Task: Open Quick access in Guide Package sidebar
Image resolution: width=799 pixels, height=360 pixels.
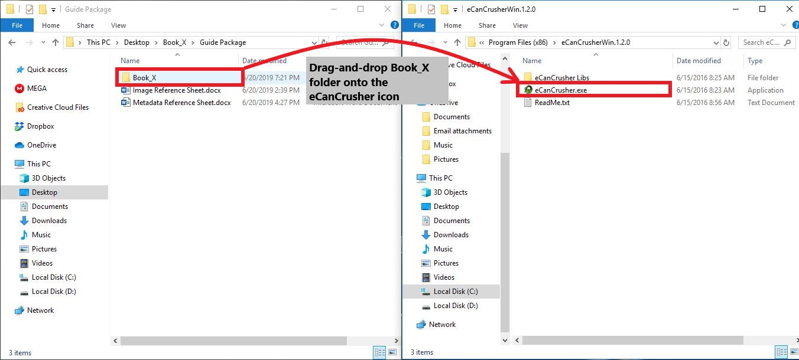Action: click(41, 70)
